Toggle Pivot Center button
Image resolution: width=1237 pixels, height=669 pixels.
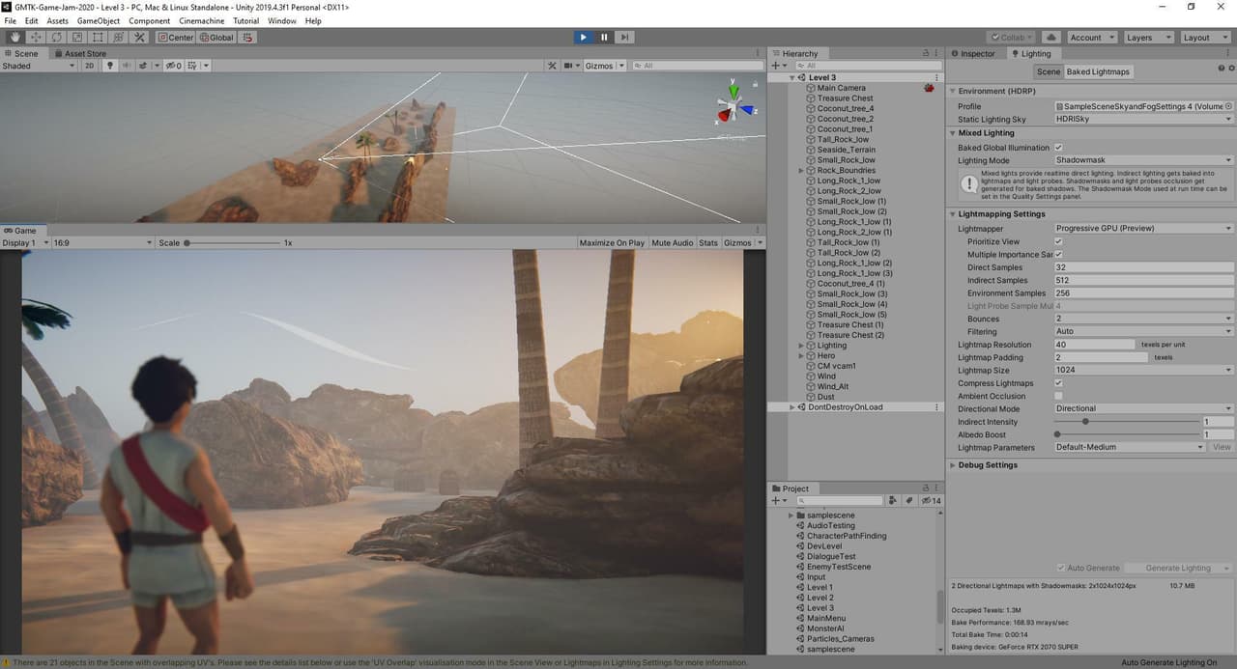click(176, 38)
